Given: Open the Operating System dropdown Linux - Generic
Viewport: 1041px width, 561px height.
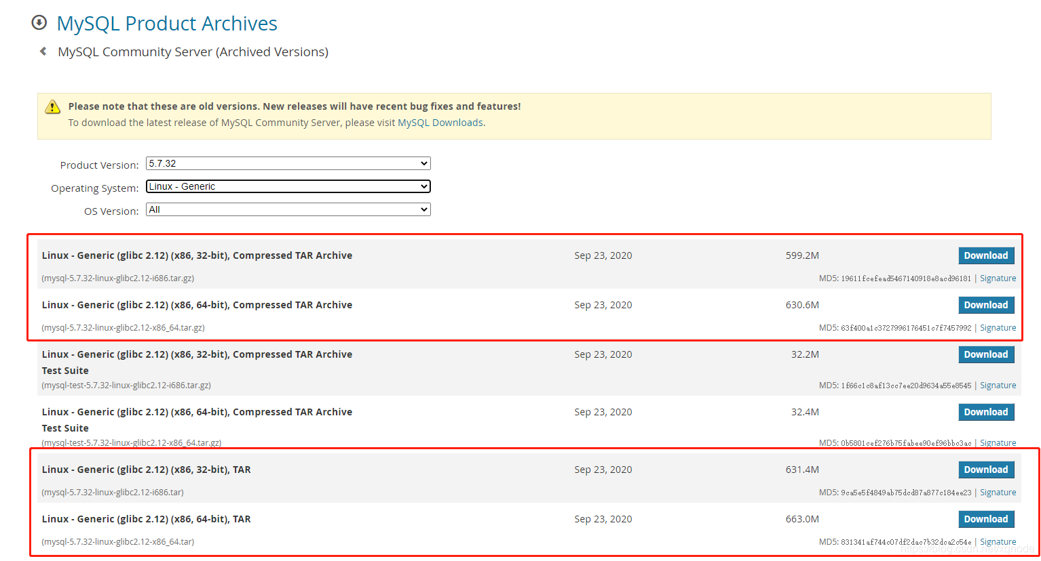Looking at the screenshot, I should click(x=288, y=186).
